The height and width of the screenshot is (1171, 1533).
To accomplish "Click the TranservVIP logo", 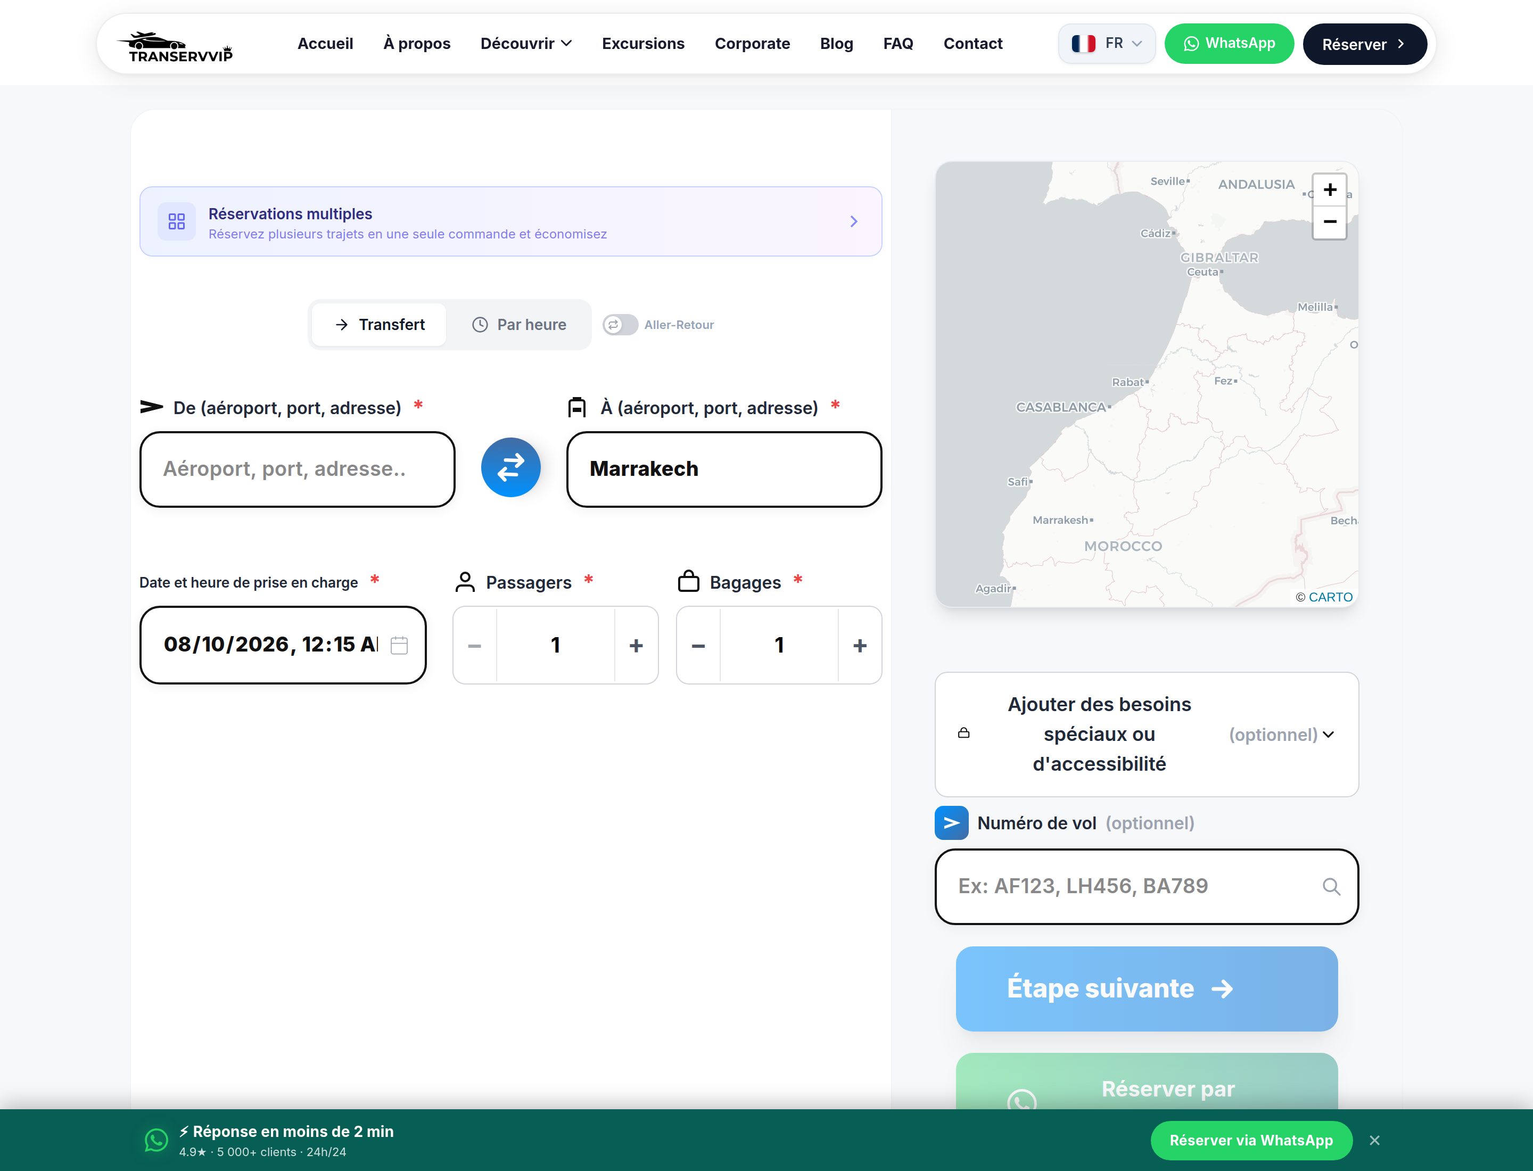I will point(175,46).
